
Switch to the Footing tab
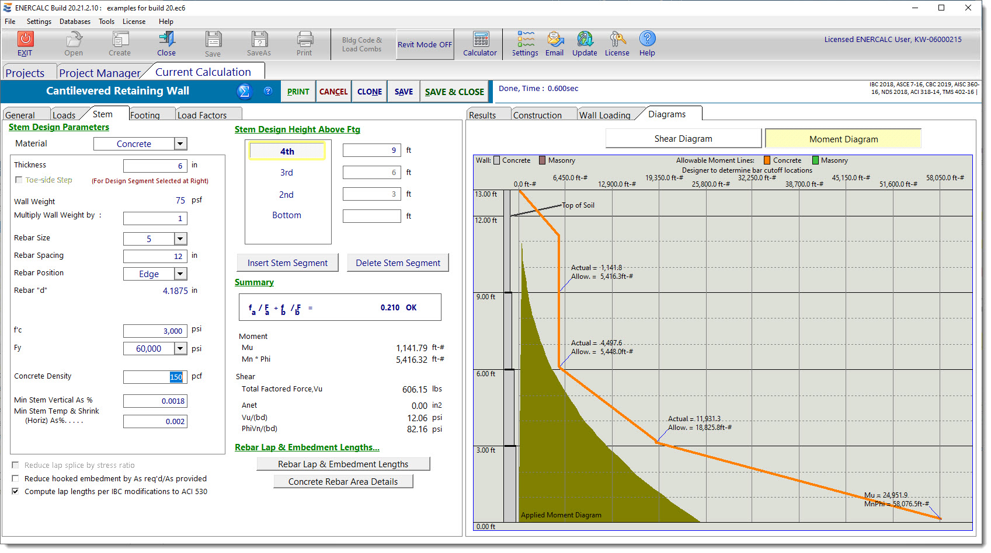click(x=145, y=115)
